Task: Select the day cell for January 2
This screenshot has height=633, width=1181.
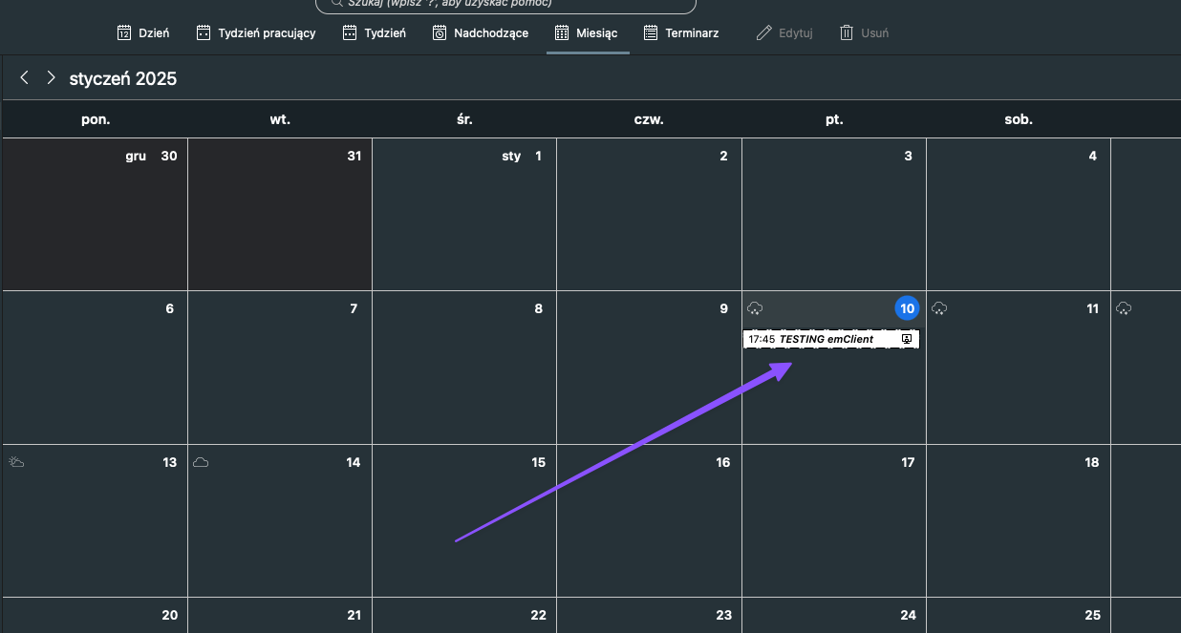Action: [x=649, y=215]
